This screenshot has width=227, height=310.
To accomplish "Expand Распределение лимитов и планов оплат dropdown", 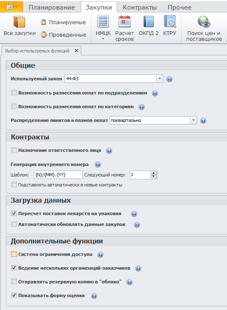I will [x=193, y=120].
